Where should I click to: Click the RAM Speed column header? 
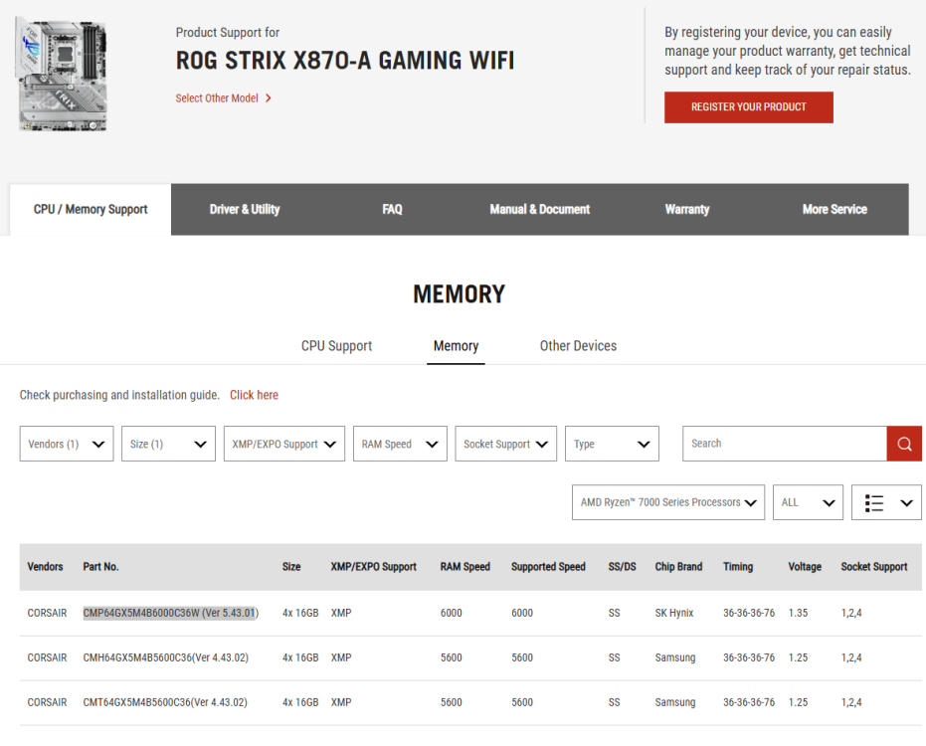tap(464, 567)
